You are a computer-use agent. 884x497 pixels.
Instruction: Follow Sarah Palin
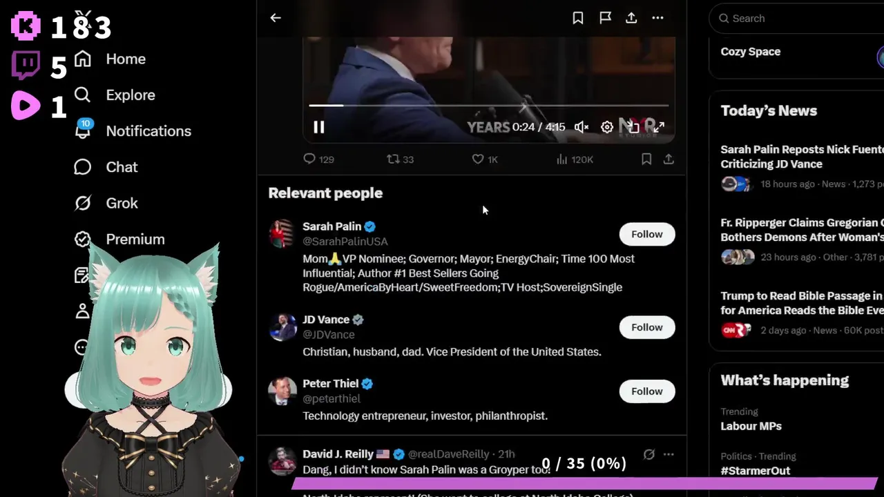point(647,234)
